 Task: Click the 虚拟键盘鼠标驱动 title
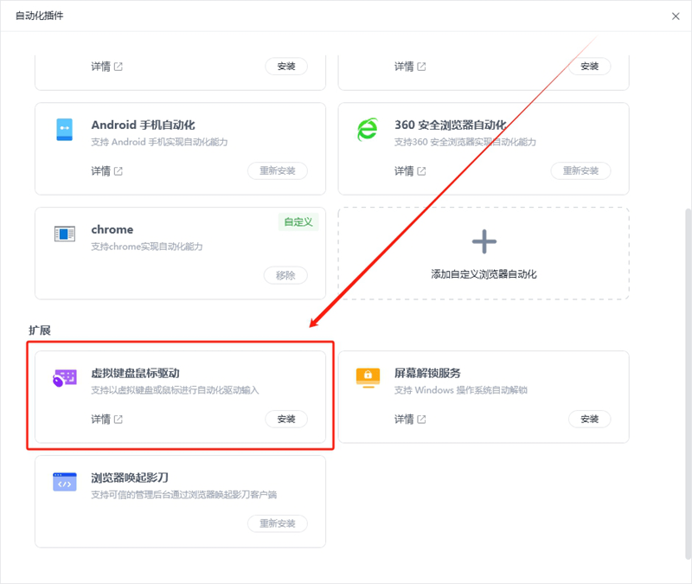click(135, 374)
